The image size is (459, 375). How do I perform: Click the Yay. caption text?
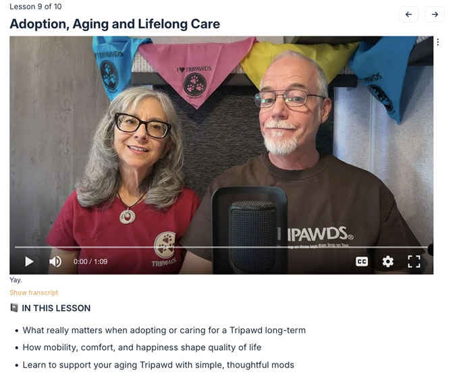coord(16,280)
